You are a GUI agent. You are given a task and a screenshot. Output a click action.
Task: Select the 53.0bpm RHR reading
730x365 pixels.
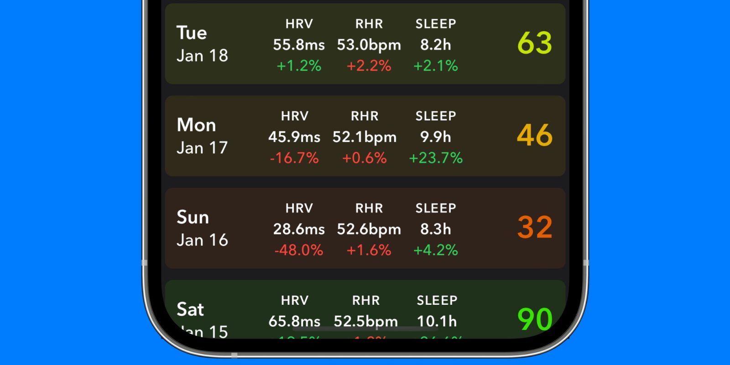369,45
